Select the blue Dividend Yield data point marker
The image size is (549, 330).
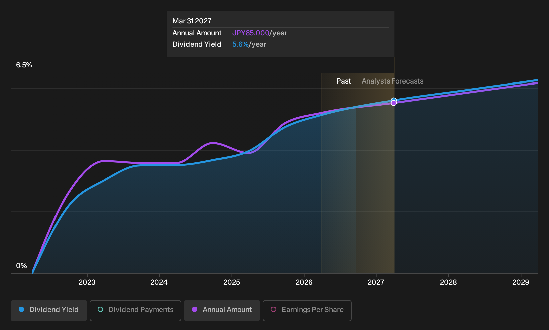(x=394, y=100)
